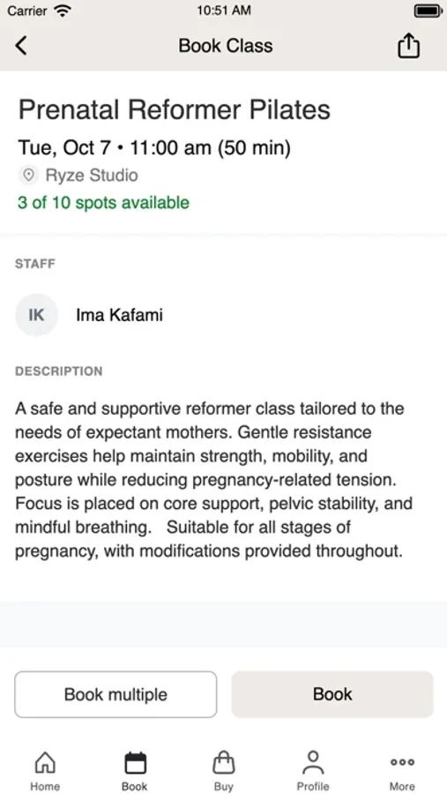Select the Book calendar icon

pyautogui.click(x=135, y=762)
